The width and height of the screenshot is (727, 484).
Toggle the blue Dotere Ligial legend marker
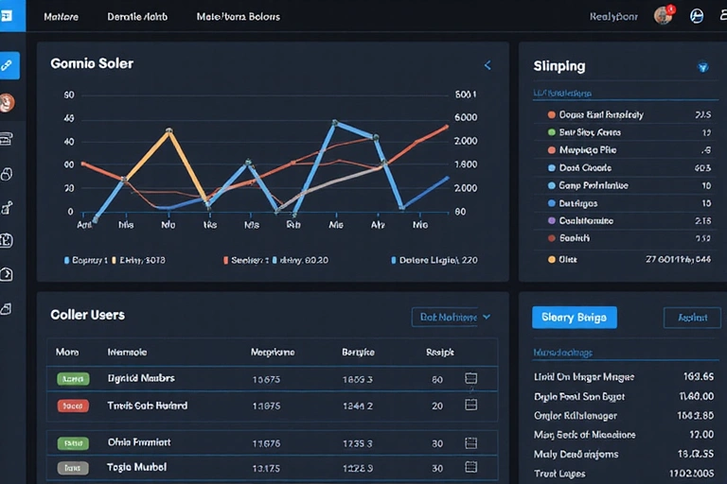pos(393,259)
